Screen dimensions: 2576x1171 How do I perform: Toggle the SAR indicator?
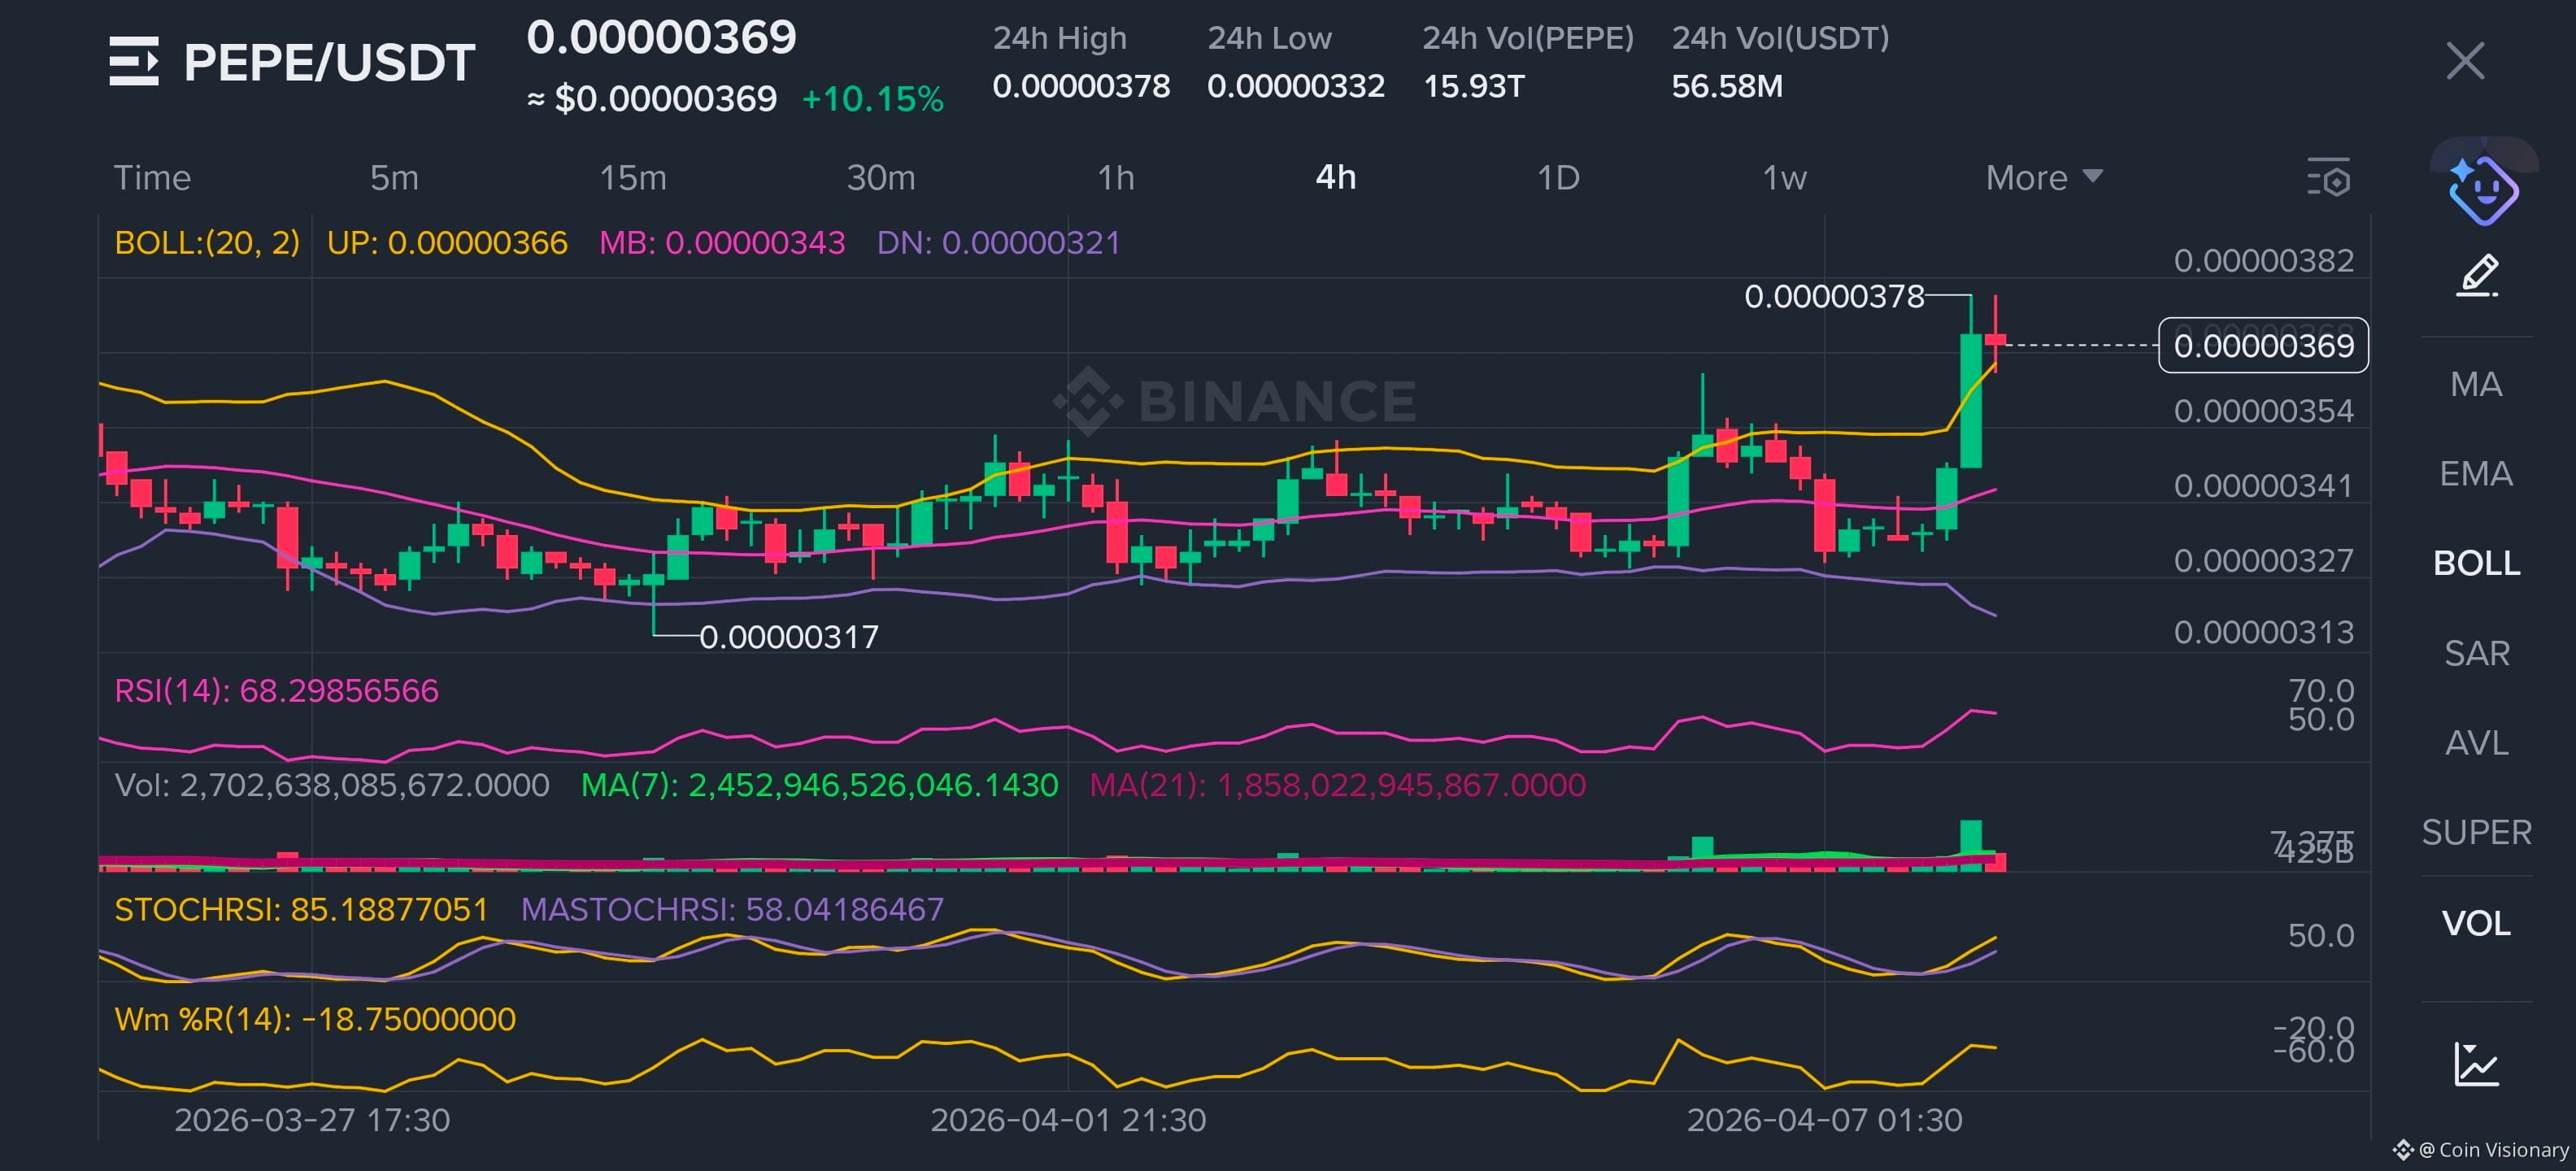(2476, 653)
